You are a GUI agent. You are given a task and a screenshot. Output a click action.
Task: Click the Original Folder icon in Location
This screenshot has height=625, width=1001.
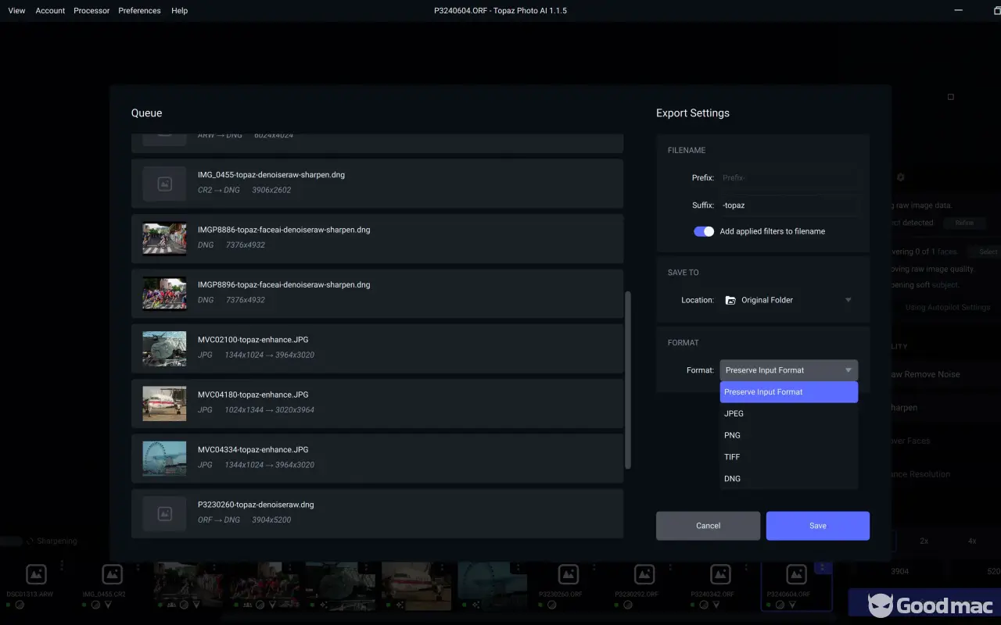(x=730, y=300)
